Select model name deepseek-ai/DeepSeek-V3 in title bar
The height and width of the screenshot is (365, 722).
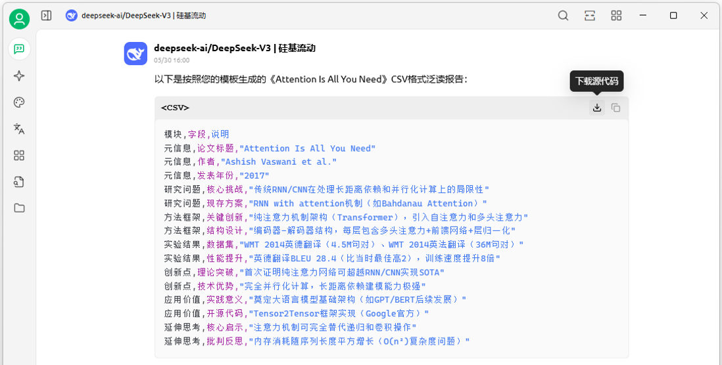[143, 16]
